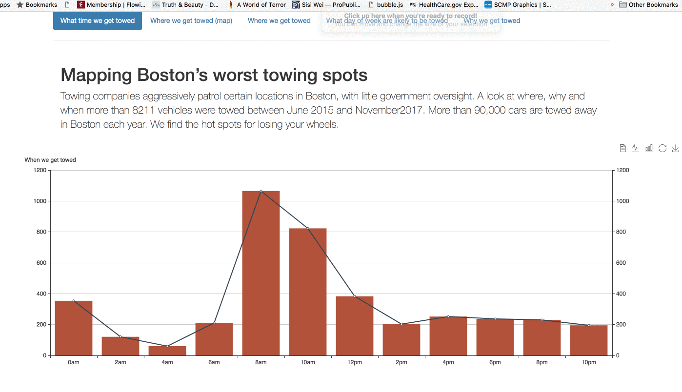Image resolution: width=682 pixels, height=392 pixels.
Task: Open the SCMP Graphics bookmark
Action: pyautogui.click(x=518, y=5)
